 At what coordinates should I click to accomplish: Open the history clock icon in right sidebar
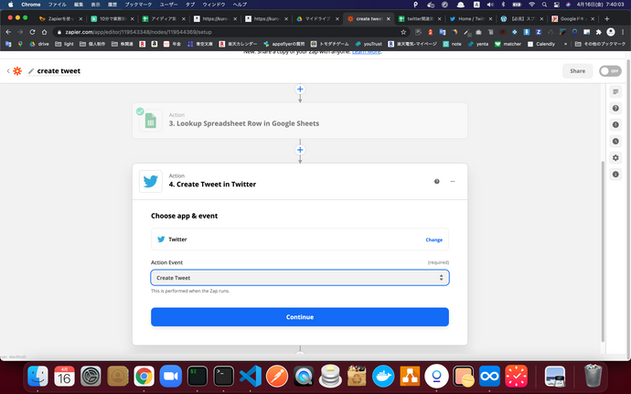[615, 142]
